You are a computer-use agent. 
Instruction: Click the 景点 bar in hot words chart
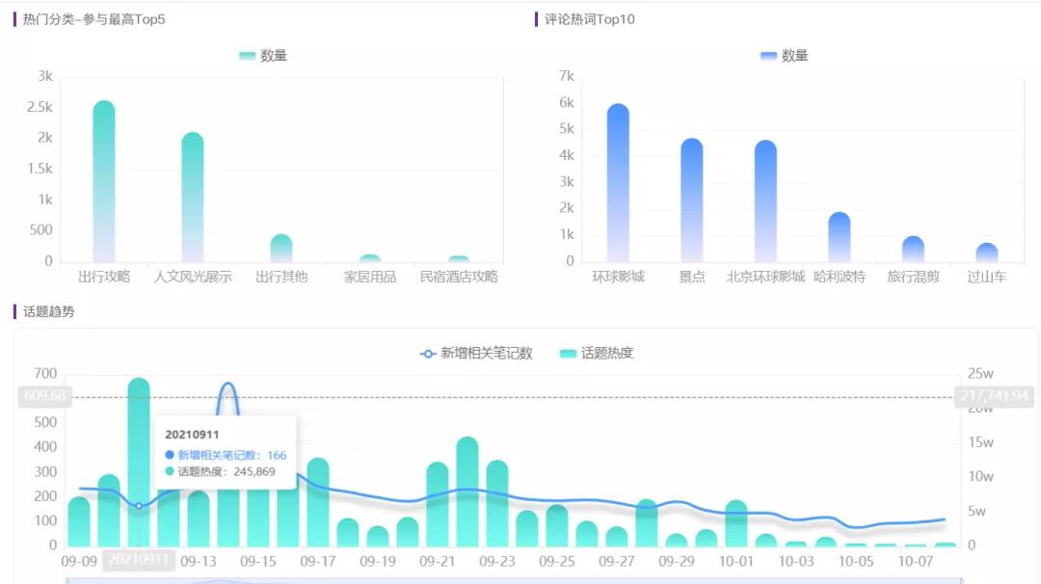coord(692,199)
